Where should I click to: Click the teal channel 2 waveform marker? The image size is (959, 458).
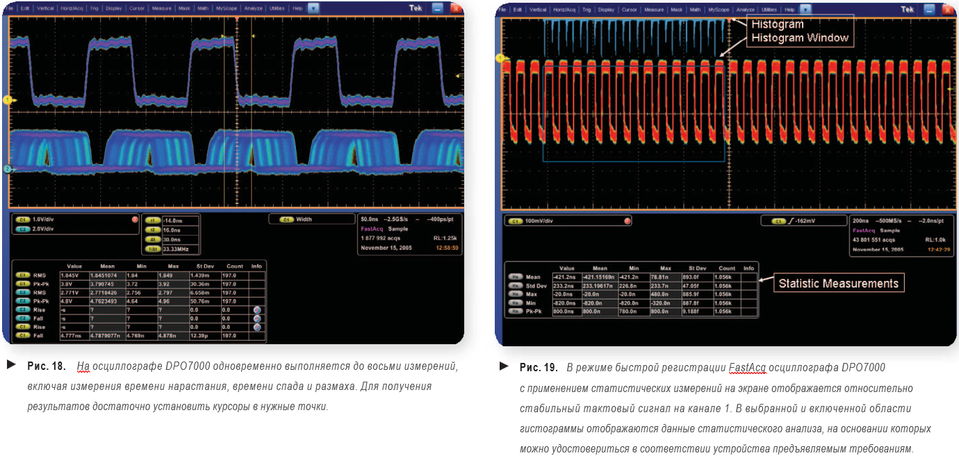point(7,169)
